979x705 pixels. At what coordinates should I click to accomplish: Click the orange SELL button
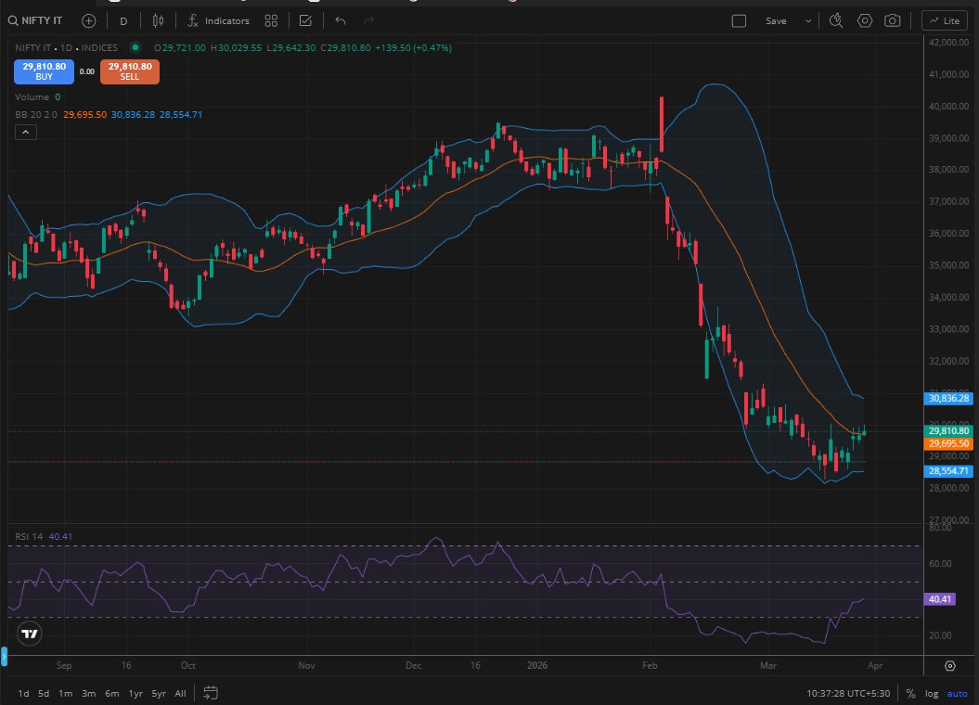[130, 71]
